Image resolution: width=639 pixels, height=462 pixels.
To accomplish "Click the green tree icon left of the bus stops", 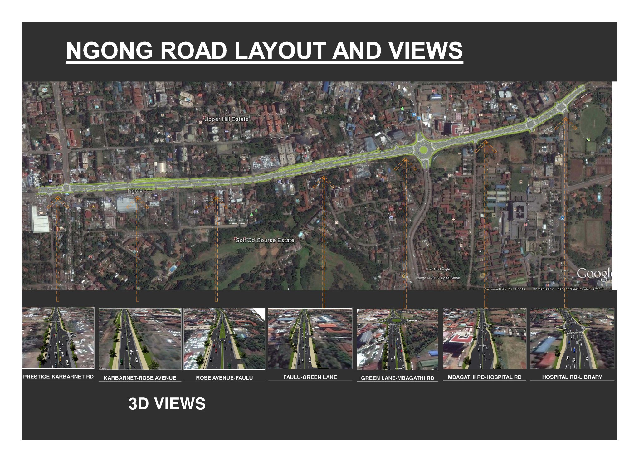I will [x=402, y=109].
